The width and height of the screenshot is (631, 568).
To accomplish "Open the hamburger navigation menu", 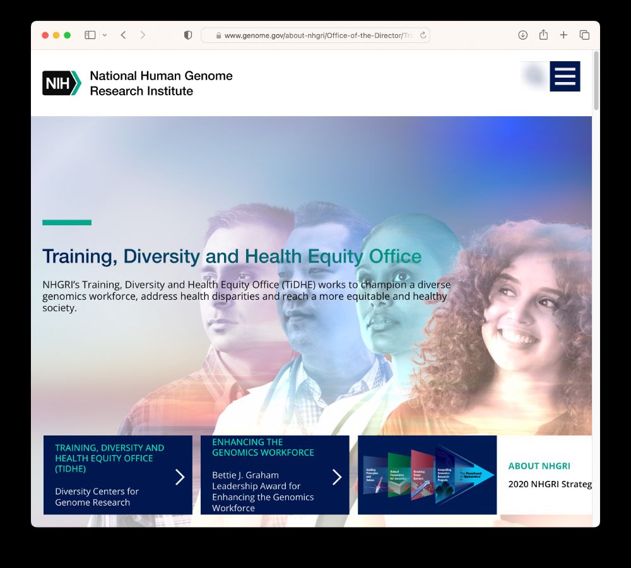I will (565, 76).
